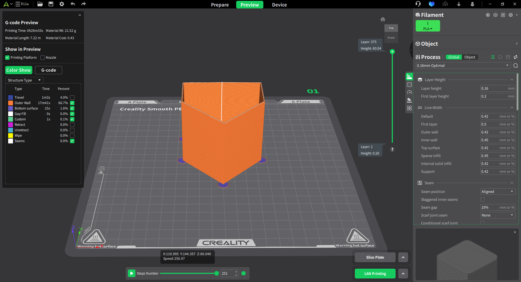
Task: Enable Staggered inner seams checkbox
Action: click(482, 200)
